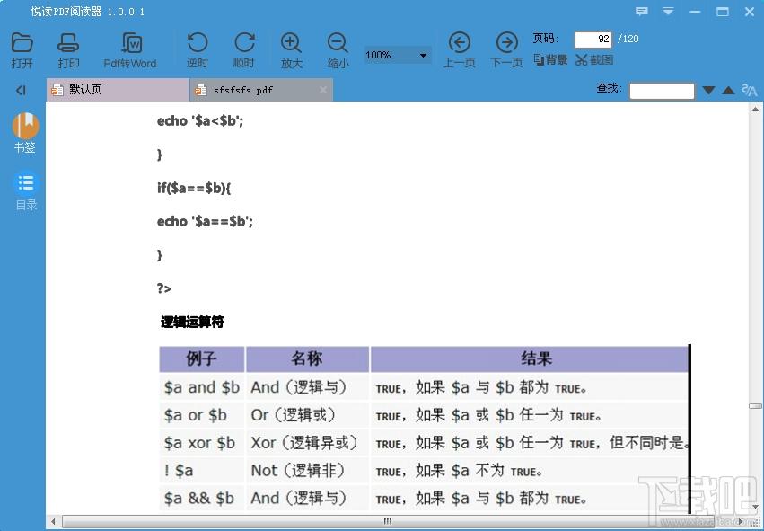
Task: Click the 例子 table header
Action: point(201,358)
